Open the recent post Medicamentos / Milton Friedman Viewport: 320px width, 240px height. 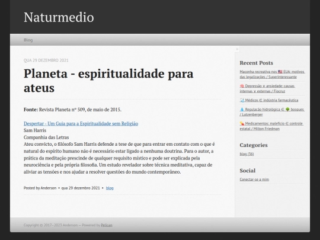tap(271, 126)
